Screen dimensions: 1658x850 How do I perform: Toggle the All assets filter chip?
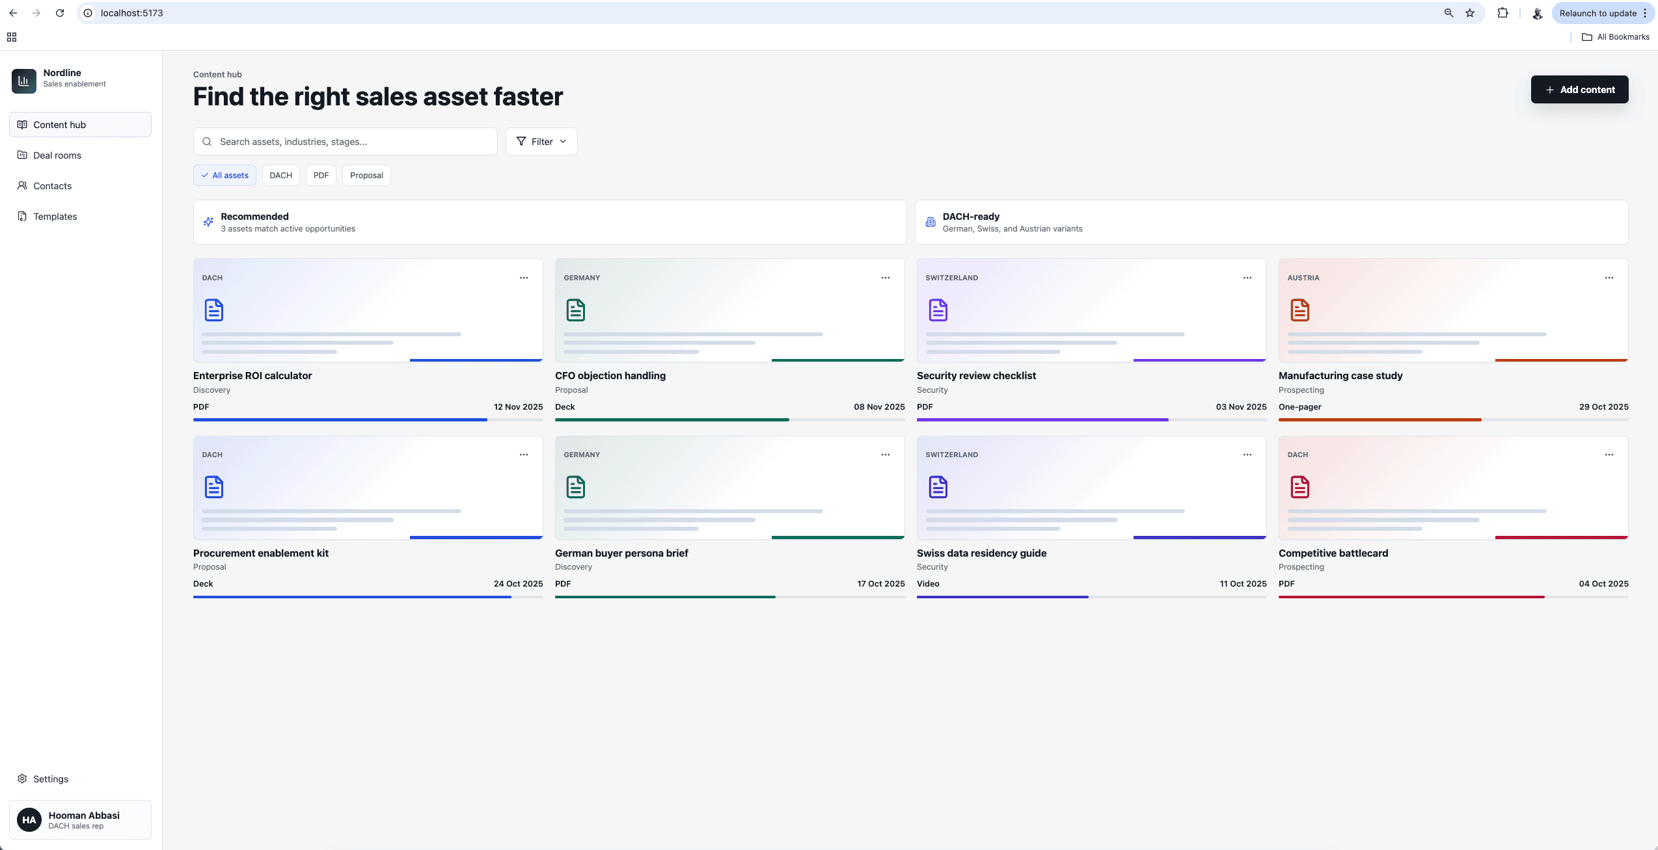point(224,176)
